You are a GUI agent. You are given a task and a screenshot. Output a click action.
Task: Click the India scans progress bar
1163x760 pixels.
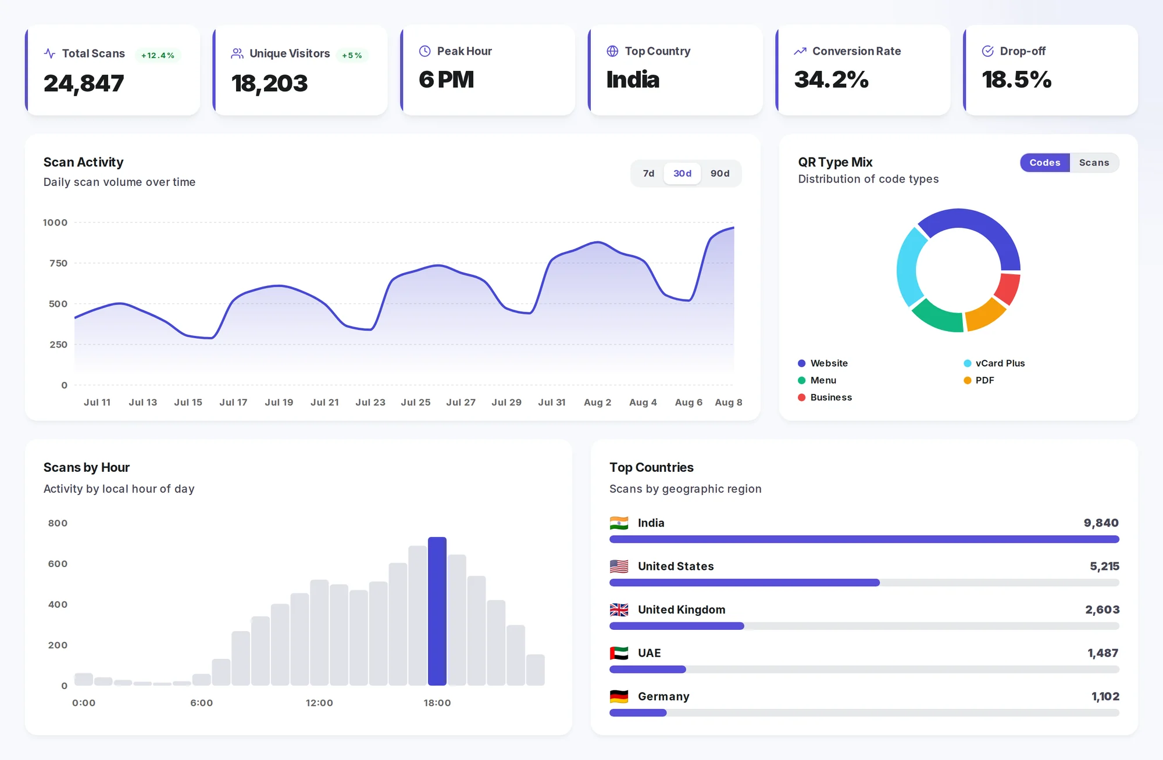[864, 539]
